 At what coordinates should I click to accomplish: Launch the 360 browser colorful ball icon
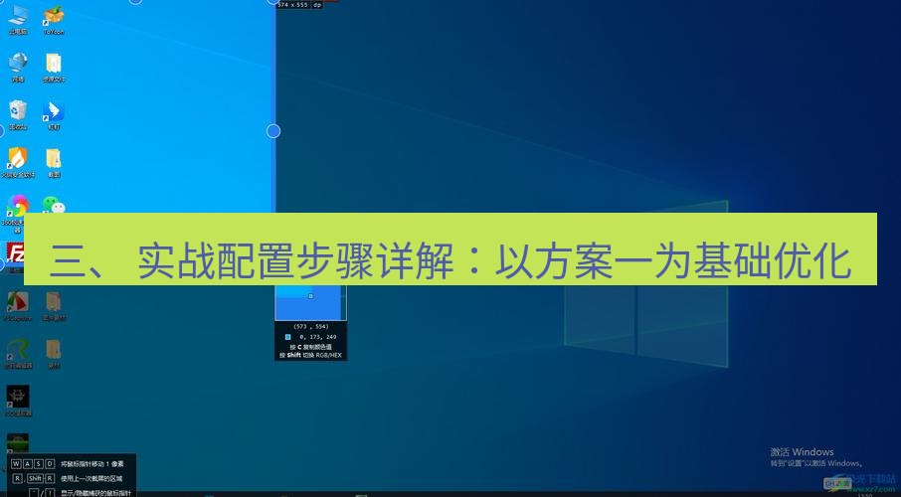(x=18, y=206)
